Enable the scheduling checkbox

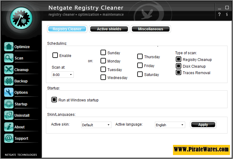pos(55,55)
